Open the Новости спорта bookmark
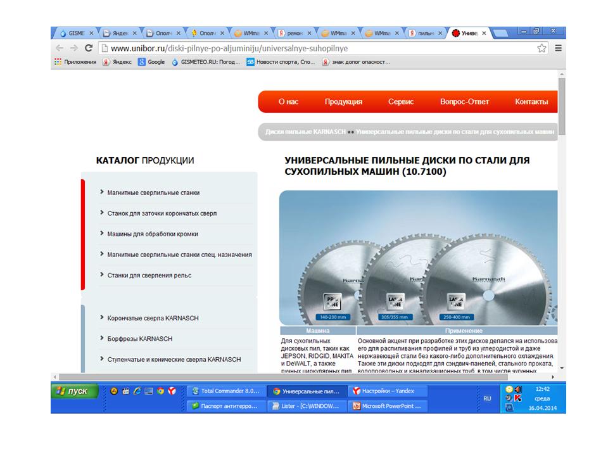This screenshot has width=608, height=456. pyautogui.click(x=281, y=61)
